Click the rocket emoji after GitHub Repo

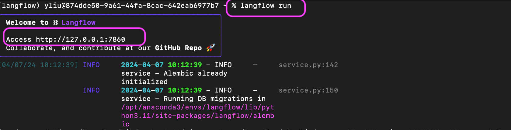click(x=210, y=48)
